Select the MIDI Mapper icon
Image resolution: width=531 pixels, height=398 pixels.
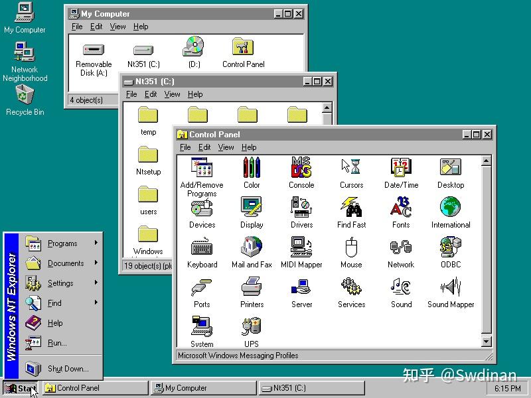[x=301, y=248]
